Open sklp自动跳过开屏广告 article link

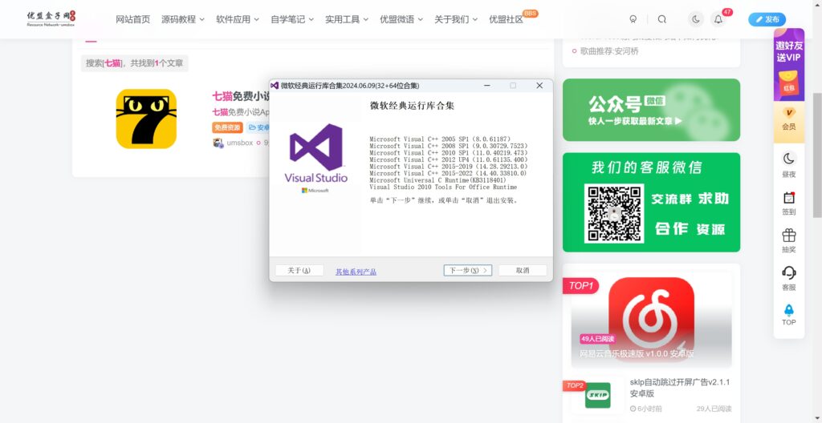[680, 388]
